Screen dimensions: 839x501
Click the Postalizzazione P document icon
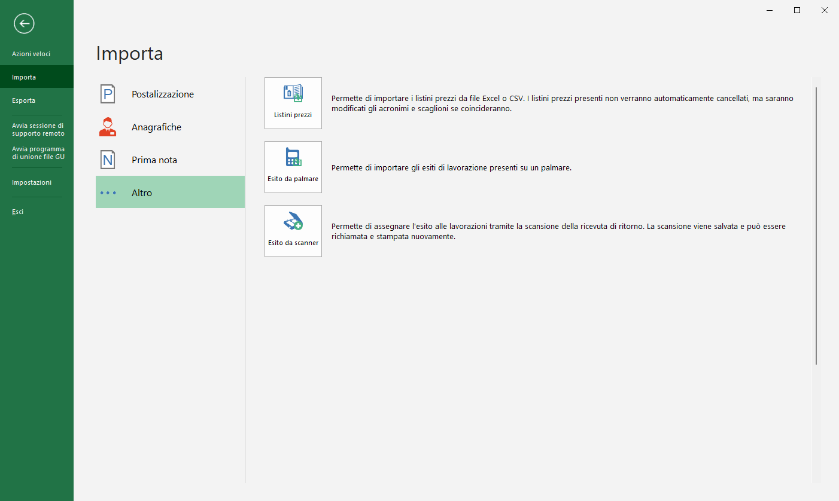[108, 94]
